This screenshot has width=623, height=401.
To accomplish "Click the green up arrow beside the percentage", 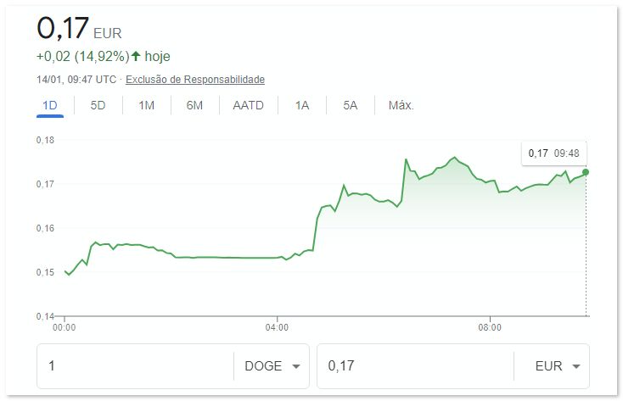I will (136, 57).
